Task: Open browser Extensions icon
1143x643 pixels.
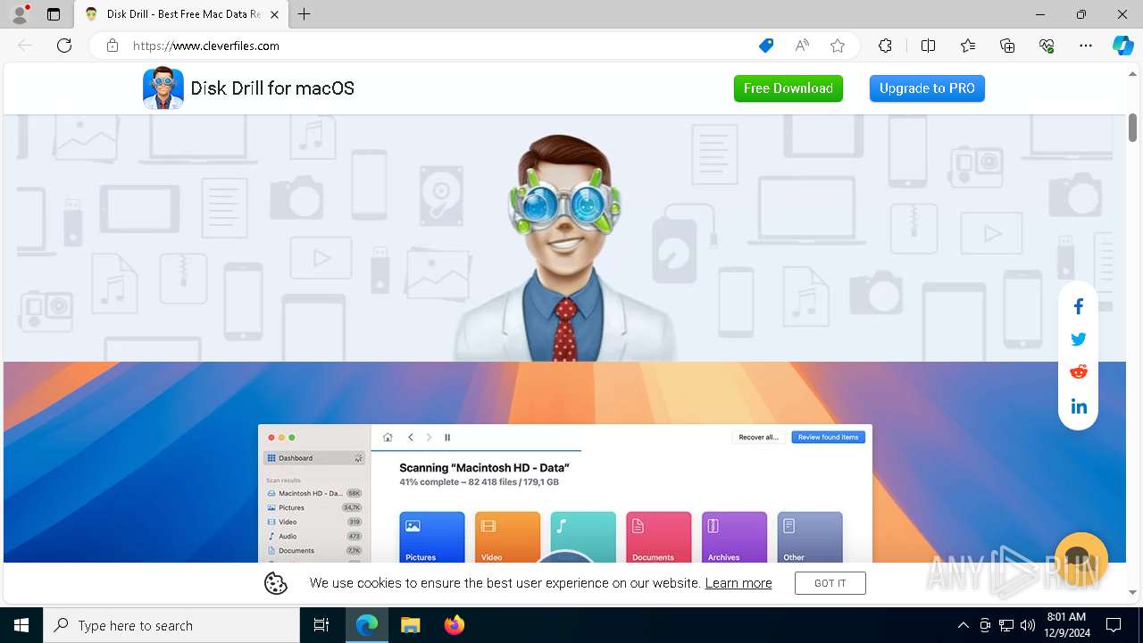Action: pyautogui.click(x=885, y=46)
